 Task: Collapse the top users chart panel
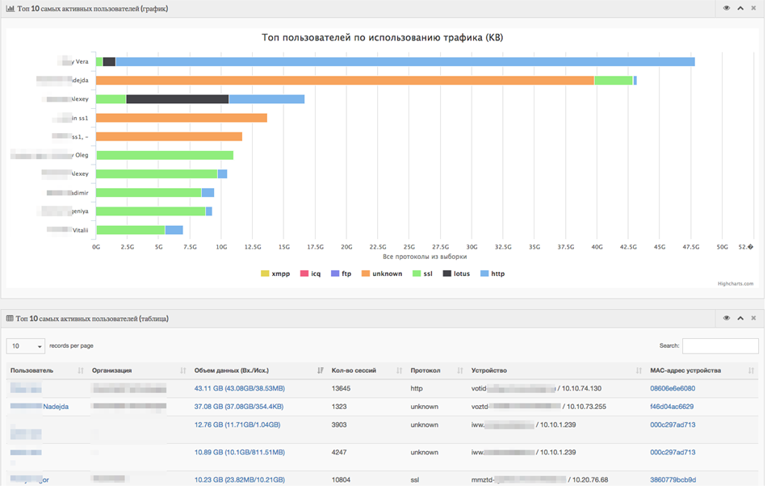740,8
